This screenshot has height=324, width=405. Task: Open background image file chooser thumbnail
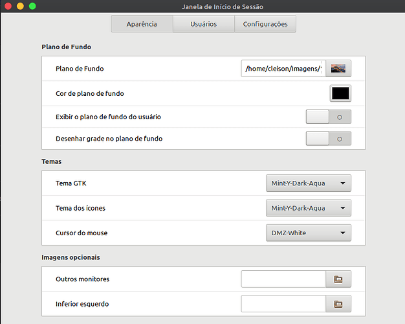(338, 69)
